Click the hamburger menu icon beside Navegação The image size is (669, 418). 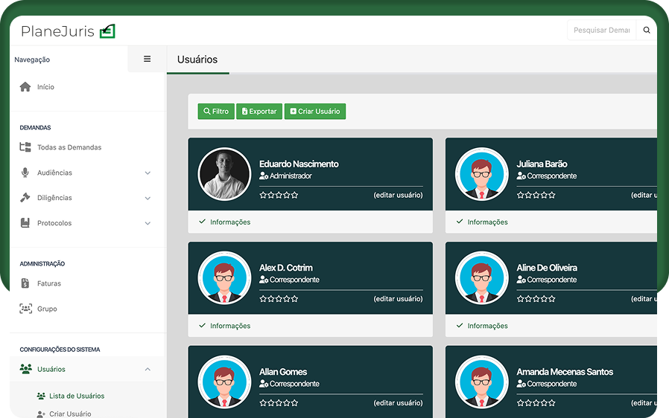coord(147,60)
